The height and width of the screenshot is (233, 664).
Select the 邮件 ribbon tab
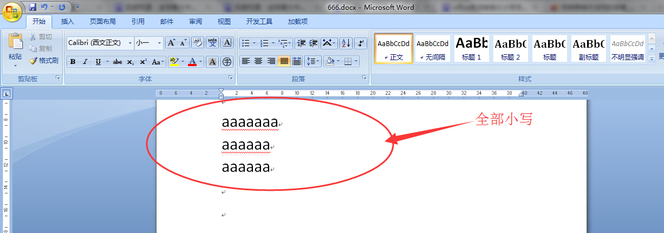167,22
